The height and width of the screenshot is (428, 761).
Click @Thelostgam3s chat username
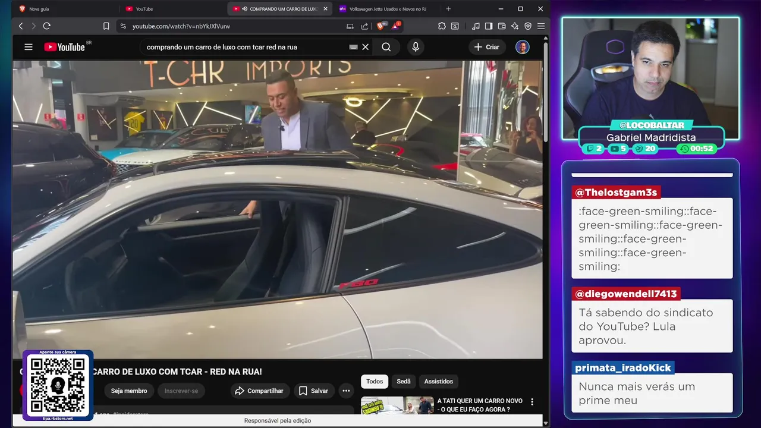click(616, 192)
